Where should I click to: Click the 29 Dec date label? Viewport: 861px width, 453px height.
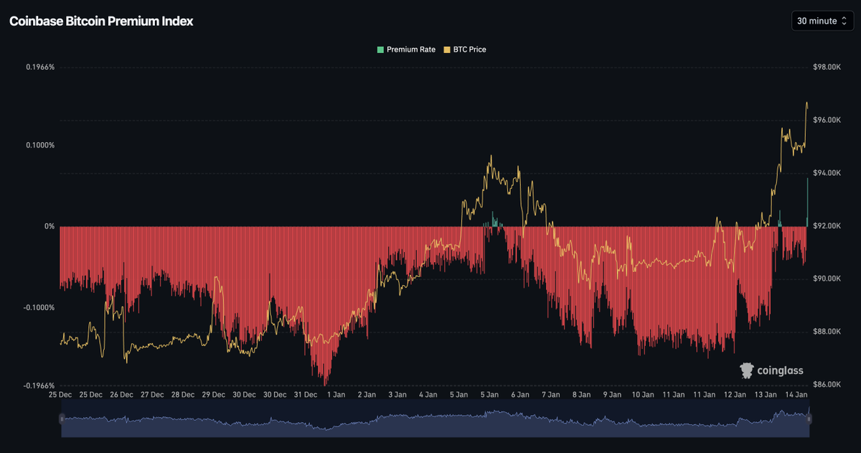[x=213, y=395]
